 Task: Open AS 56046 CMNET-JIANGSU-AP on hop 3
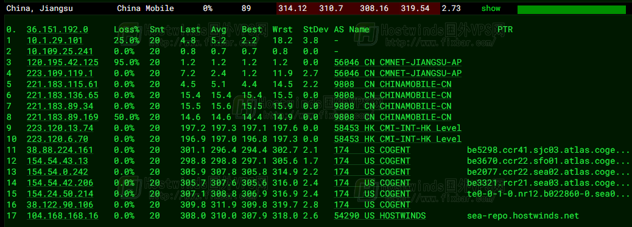pyautogui.click(x=398, y=63)
